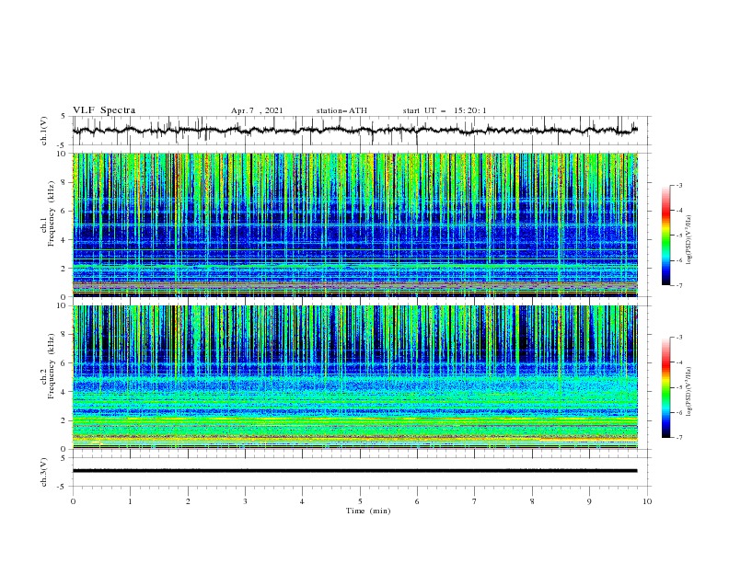This screenshot has width=729, height=563.
Task: Click the "start UT = 15:20:1" header text
Action: tap(445, 110)
